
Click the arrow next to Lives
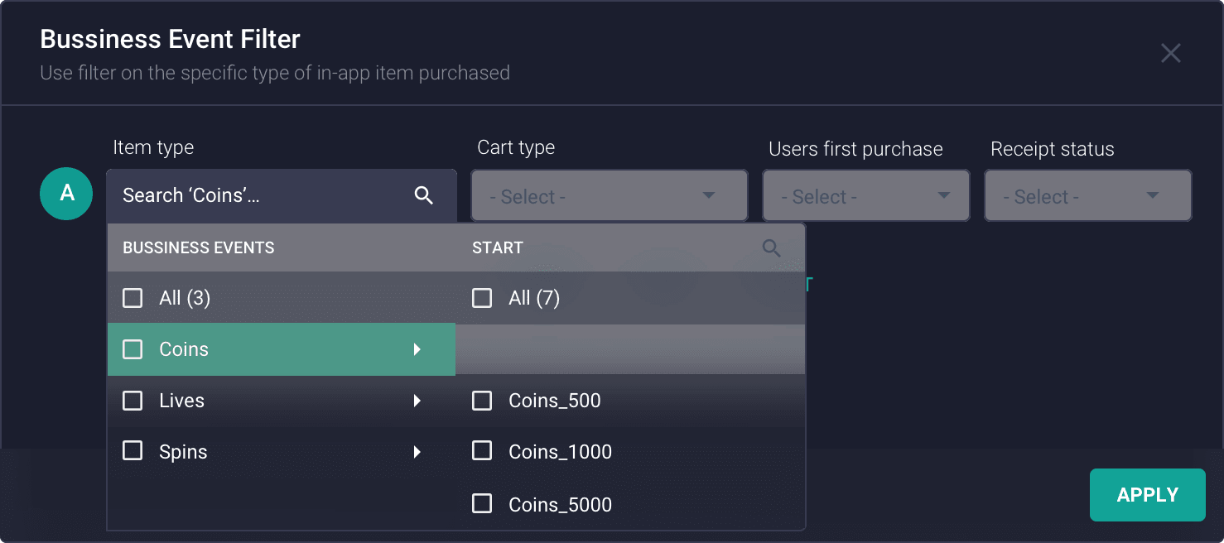(417, 400)
